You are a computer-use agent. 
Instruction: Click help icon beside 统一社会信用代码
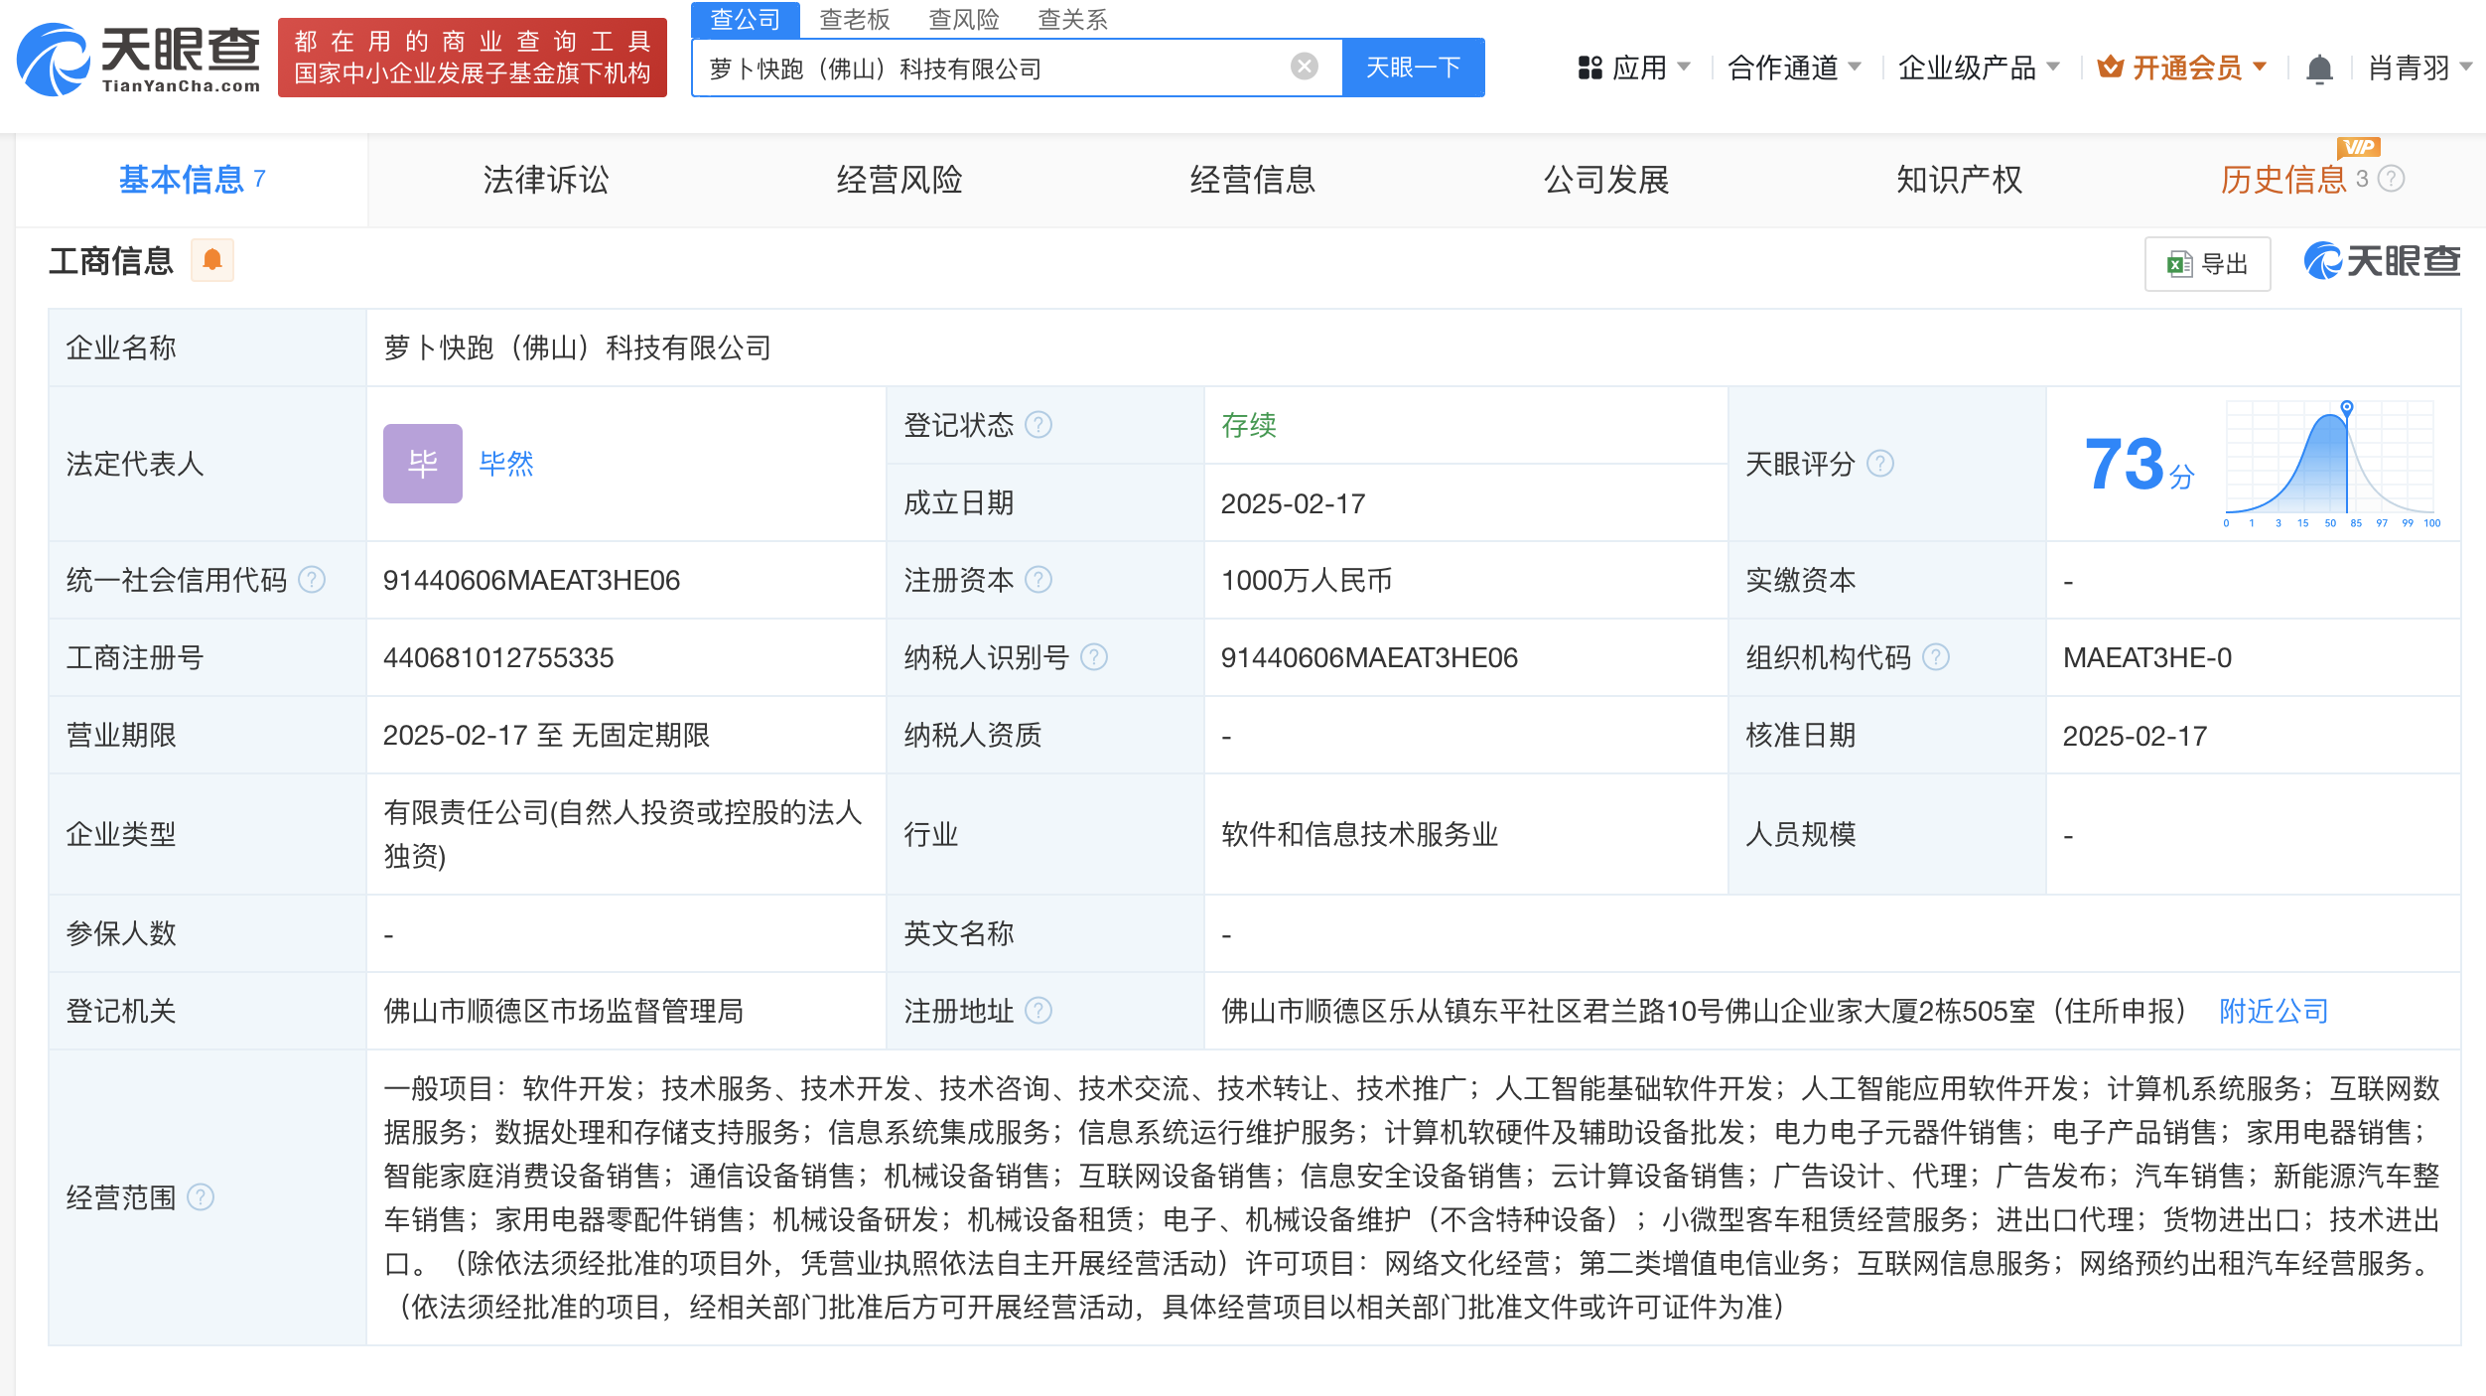pos(312,580)
